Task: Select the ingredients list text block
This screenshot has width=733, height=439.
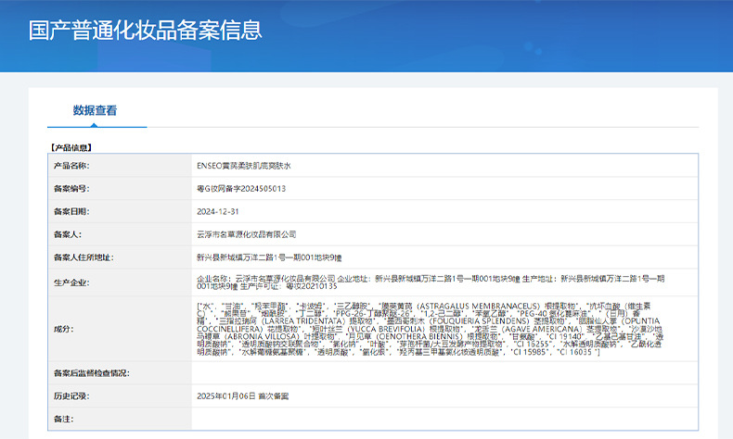Action: pos(431,329)
